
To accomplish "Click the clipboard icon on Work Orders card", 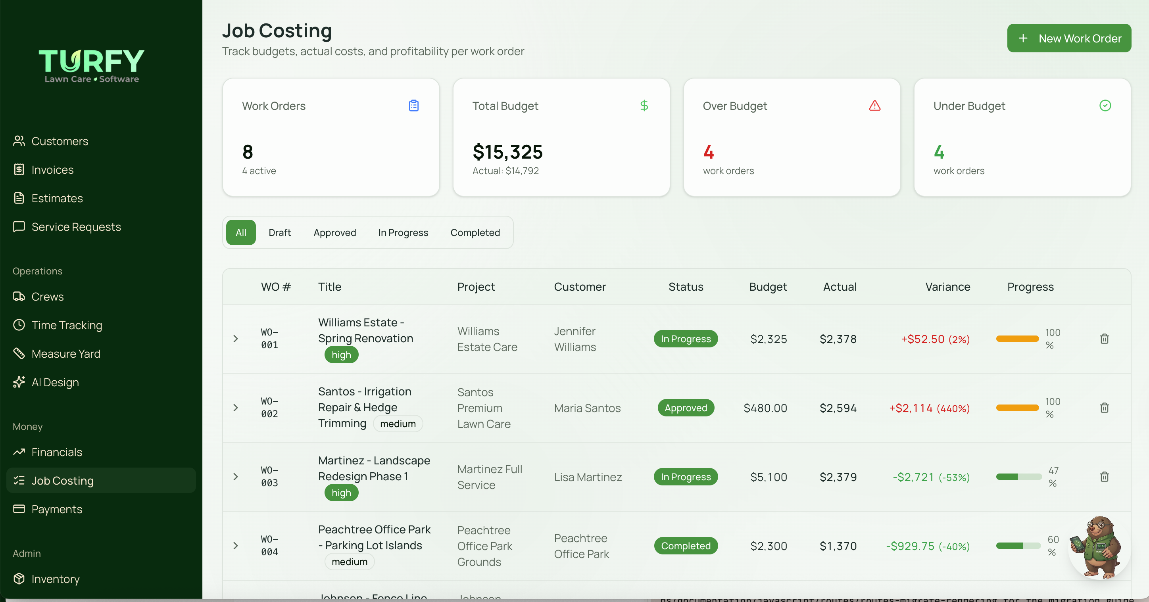I will [x=413, y=105].
